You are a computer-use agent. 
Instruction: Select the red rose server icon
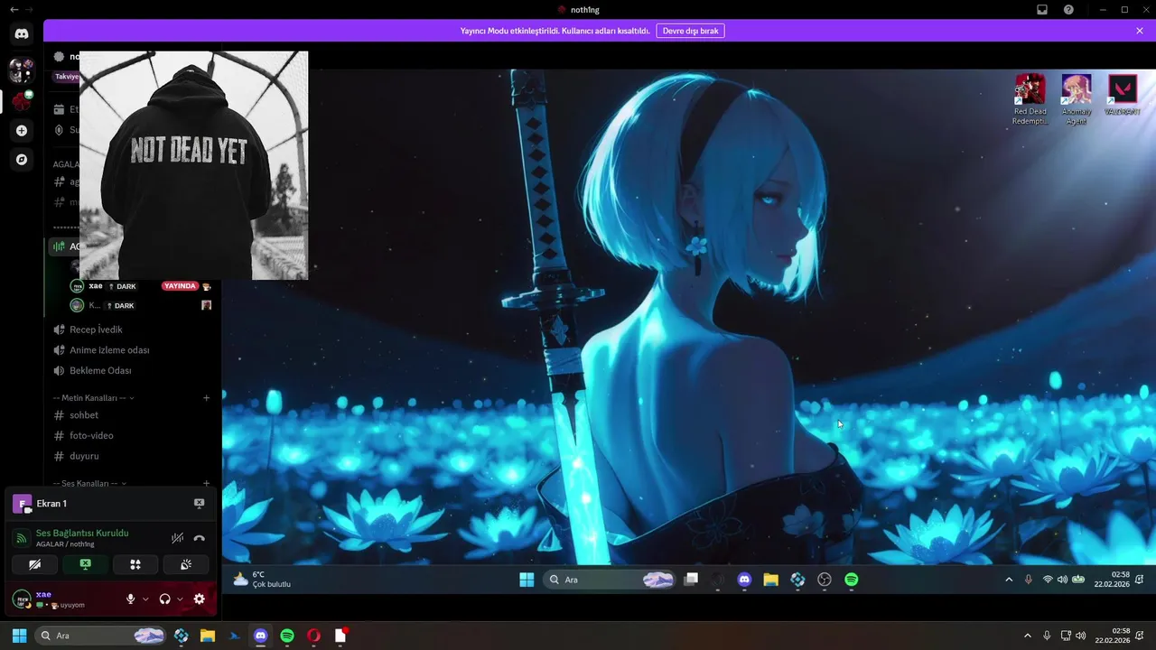click(x=22, y=102)
